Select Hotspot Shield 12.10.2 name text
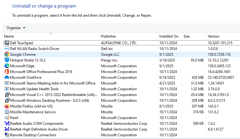240x139 pixels. [x=28, y=60]
